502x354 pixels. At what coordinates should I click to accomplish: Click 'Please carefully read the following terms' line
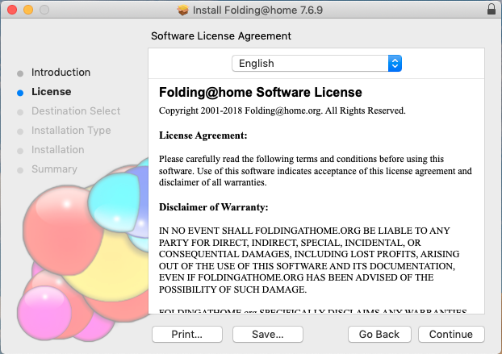[301, 159]
